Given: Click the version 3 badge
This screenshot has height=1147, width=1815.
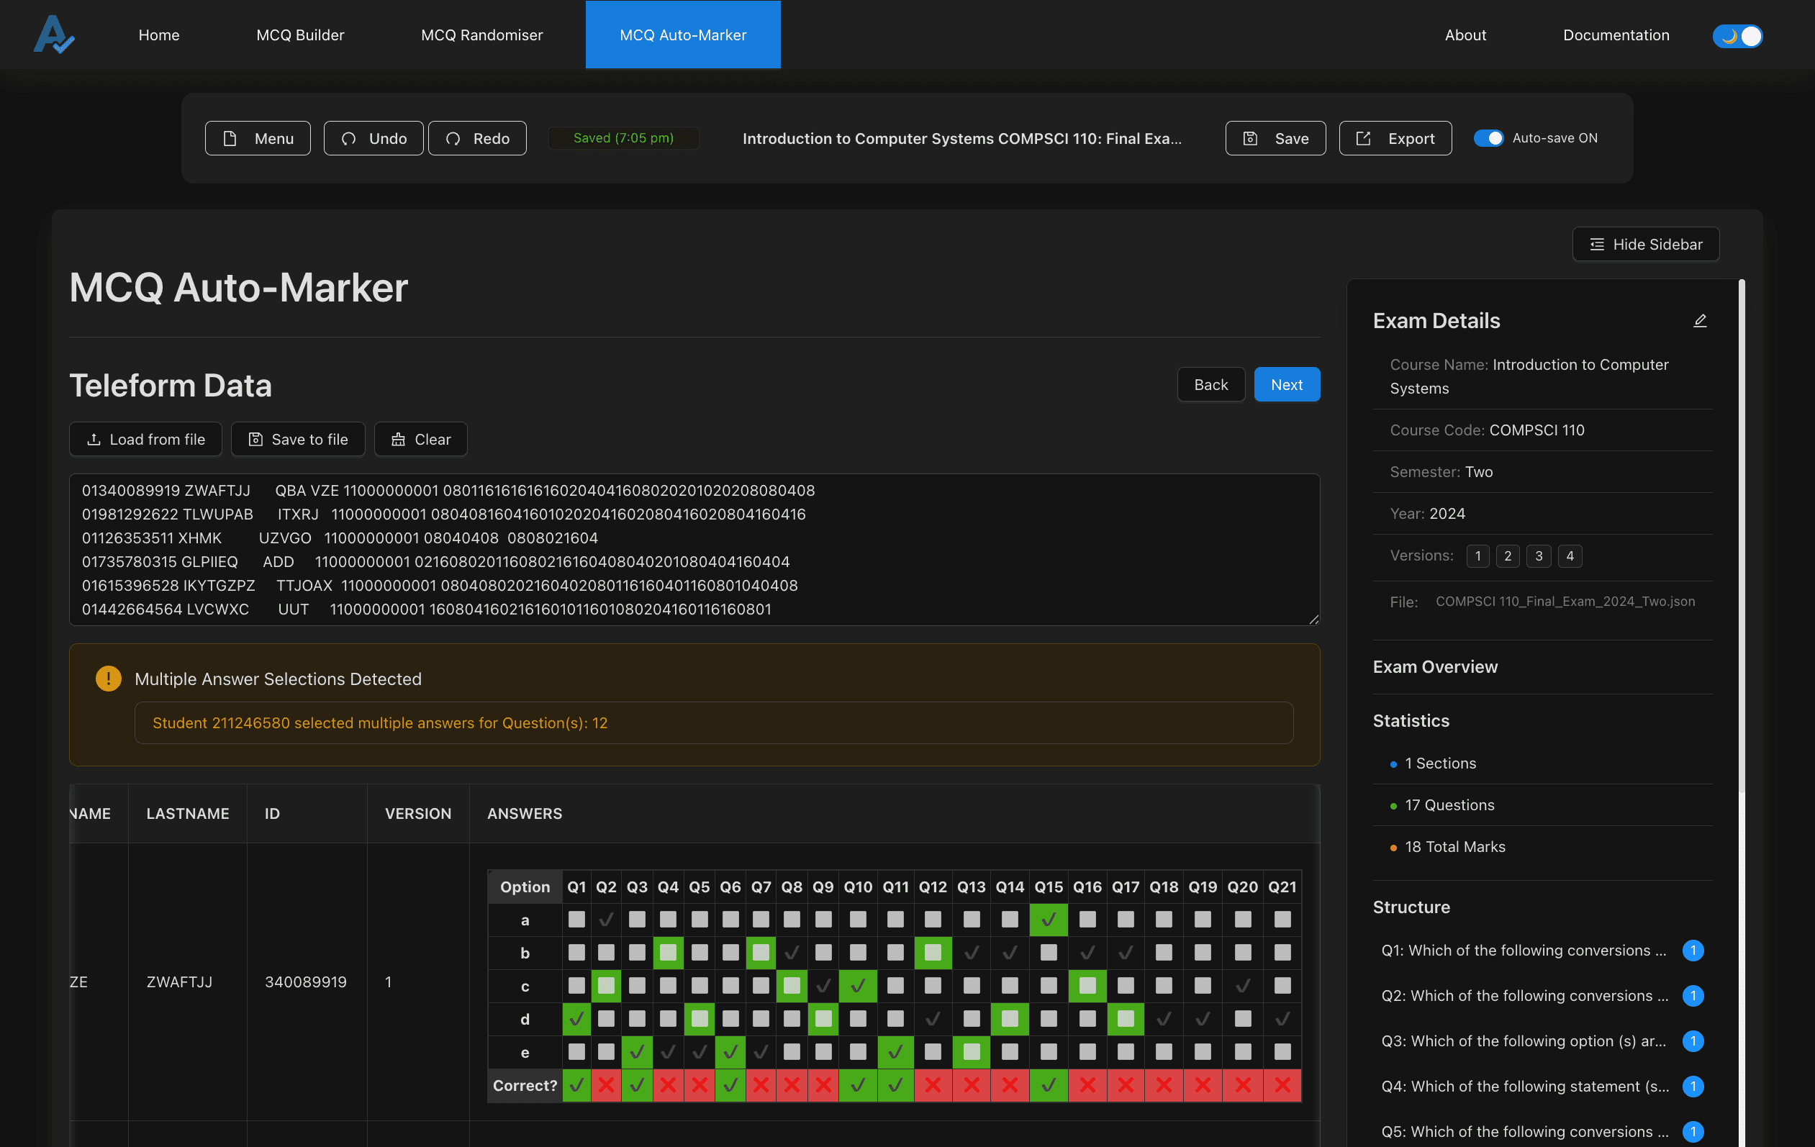Looking at the screenshot, I should 1539,556.
